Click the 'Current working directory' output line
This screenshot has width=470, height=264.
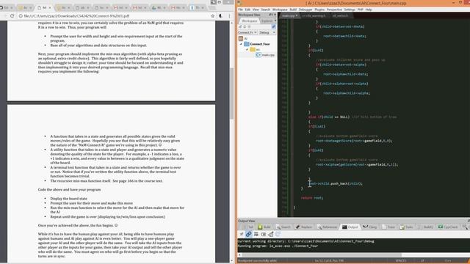coord(305,241)
